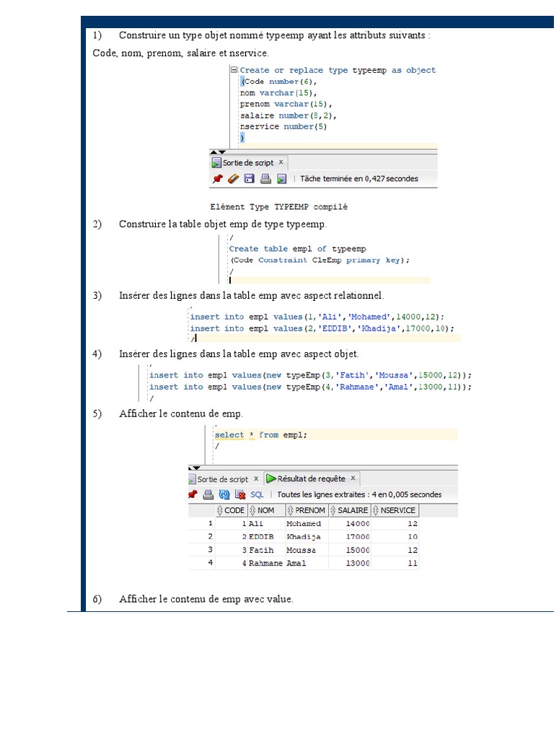Viewport: 554px width, 739px height.
Task: Click the print icon in query result toolbar
Action: pos(208,494)
